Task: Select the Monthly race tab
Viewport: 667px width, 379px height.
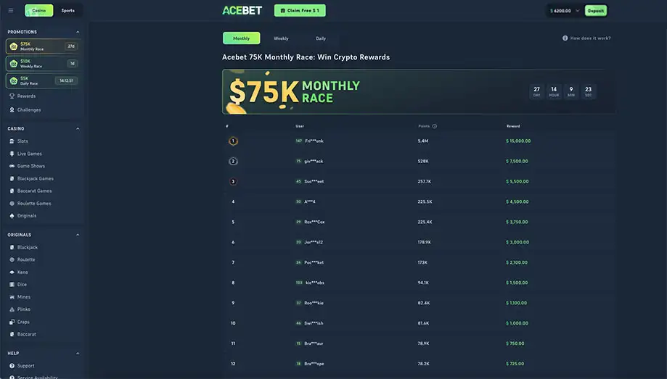Action: (241, 38)
